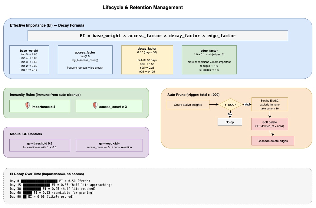Screen dimensions: 316x208
Task: Click the base_weight box
Action: 29,60
